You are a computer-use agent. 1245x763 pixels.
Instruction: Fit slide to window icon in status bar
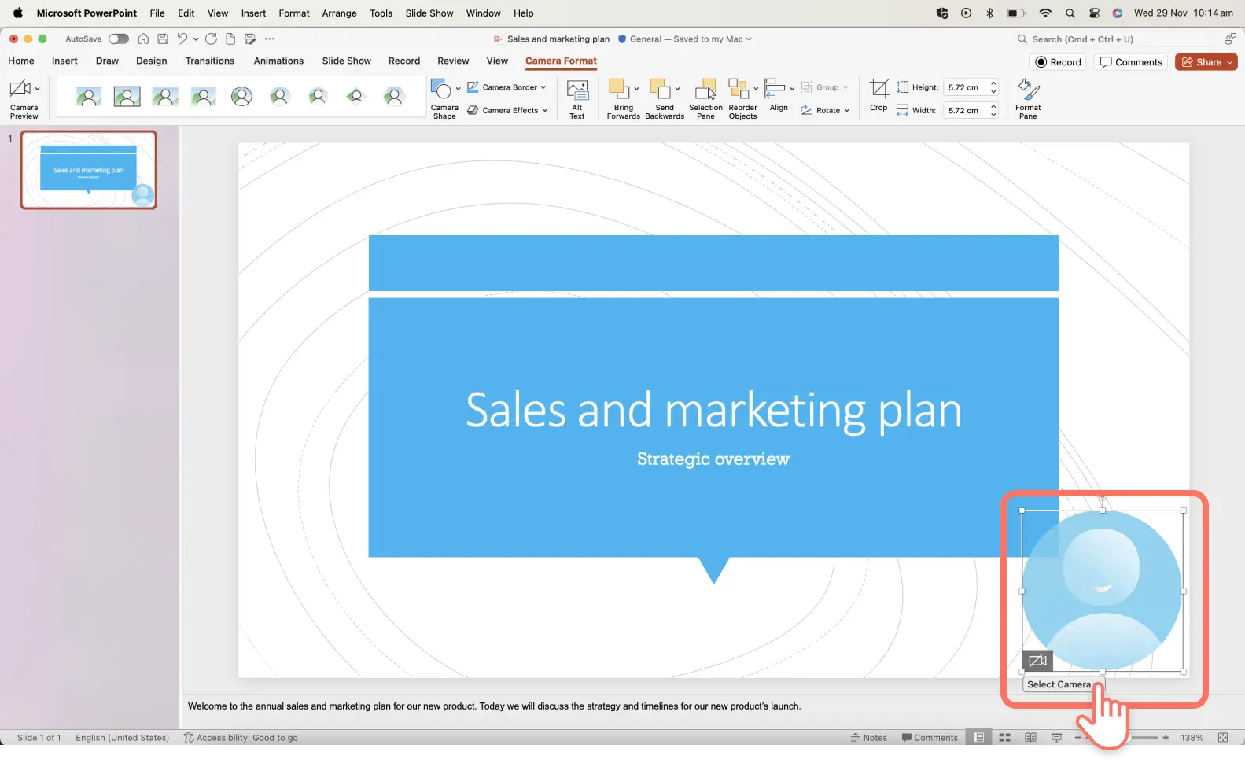click(1223, 738)
